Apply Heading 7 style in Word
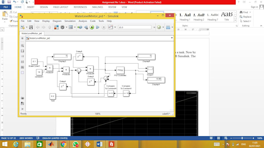The width and height of the screenshot is (264, 148). pos(213,16)
